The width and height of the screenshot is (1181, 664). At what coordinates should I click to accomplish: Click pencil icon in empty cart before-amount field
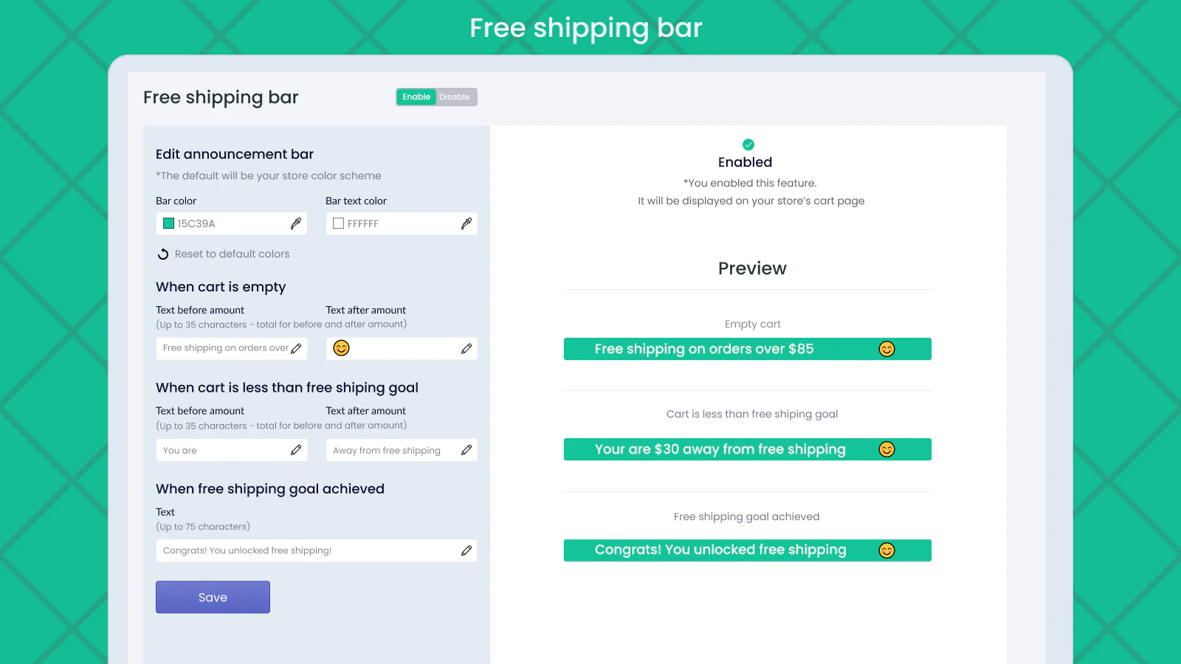[x=296, y=349]
